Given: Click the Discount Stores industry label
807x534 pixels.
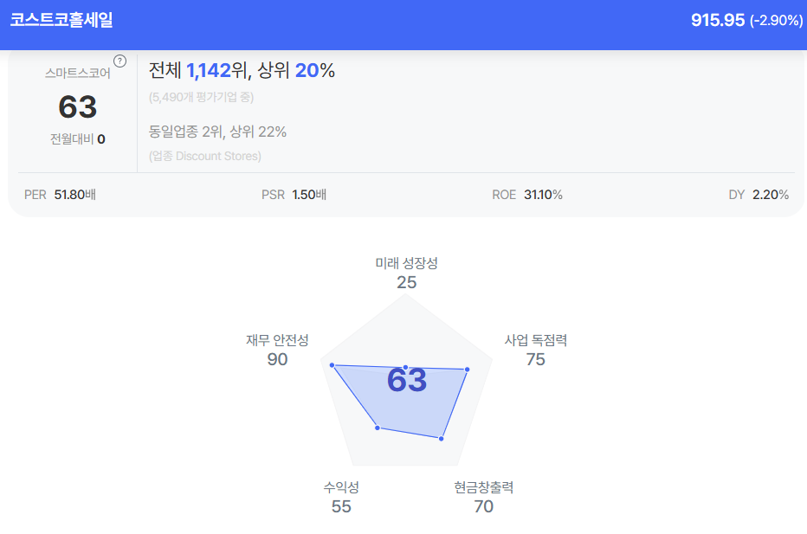Looking at the screenshot, I should tap(204, 156).
